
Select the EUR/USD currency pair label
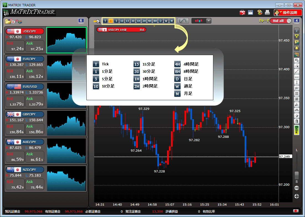click(x=25, y=87)
